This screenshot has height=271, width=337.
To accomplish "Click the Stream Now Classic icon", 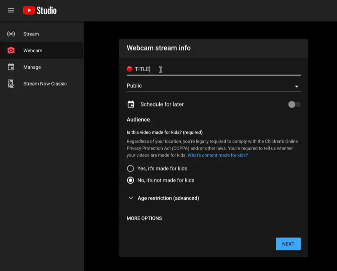I will point(11,83).
